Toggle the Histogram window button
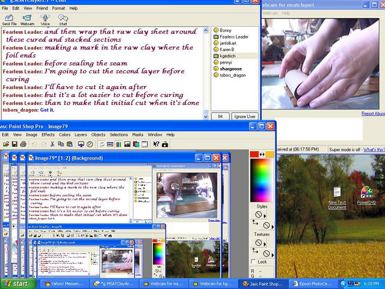The height and width of the screenshot is (289, 385). coord(128,144)
